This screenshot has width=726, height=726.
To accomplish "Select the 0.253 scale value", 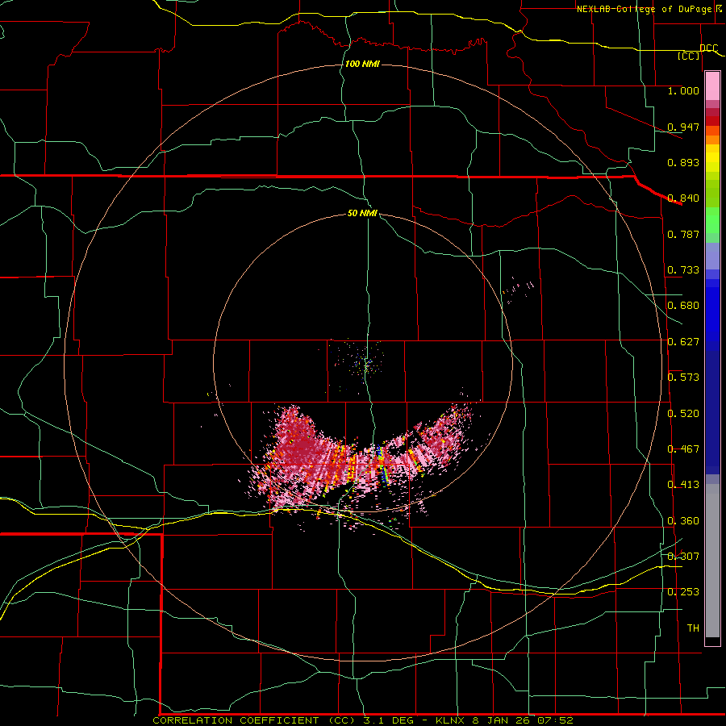I will [683, 592].
